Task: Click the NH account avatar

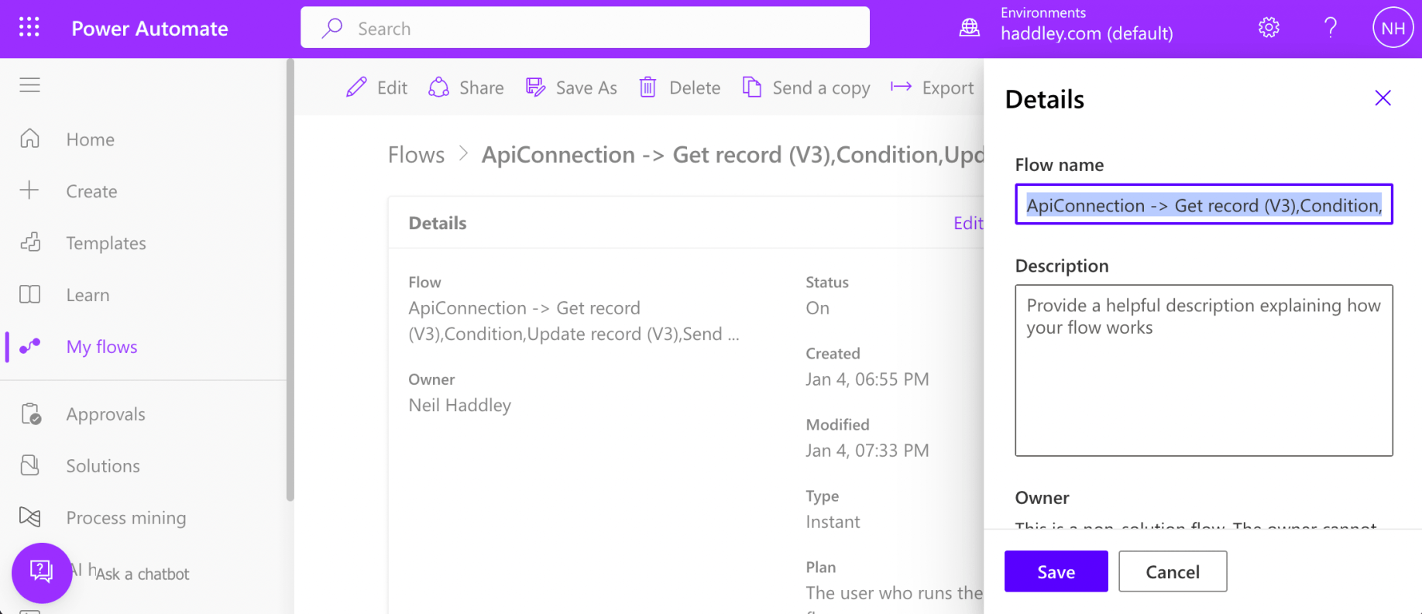Action: 1393,29
